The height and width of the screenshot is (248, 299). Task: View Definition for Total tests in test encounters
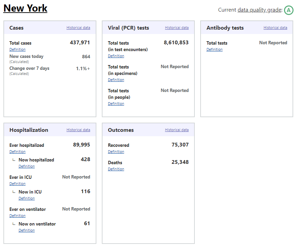pos(116,56)
